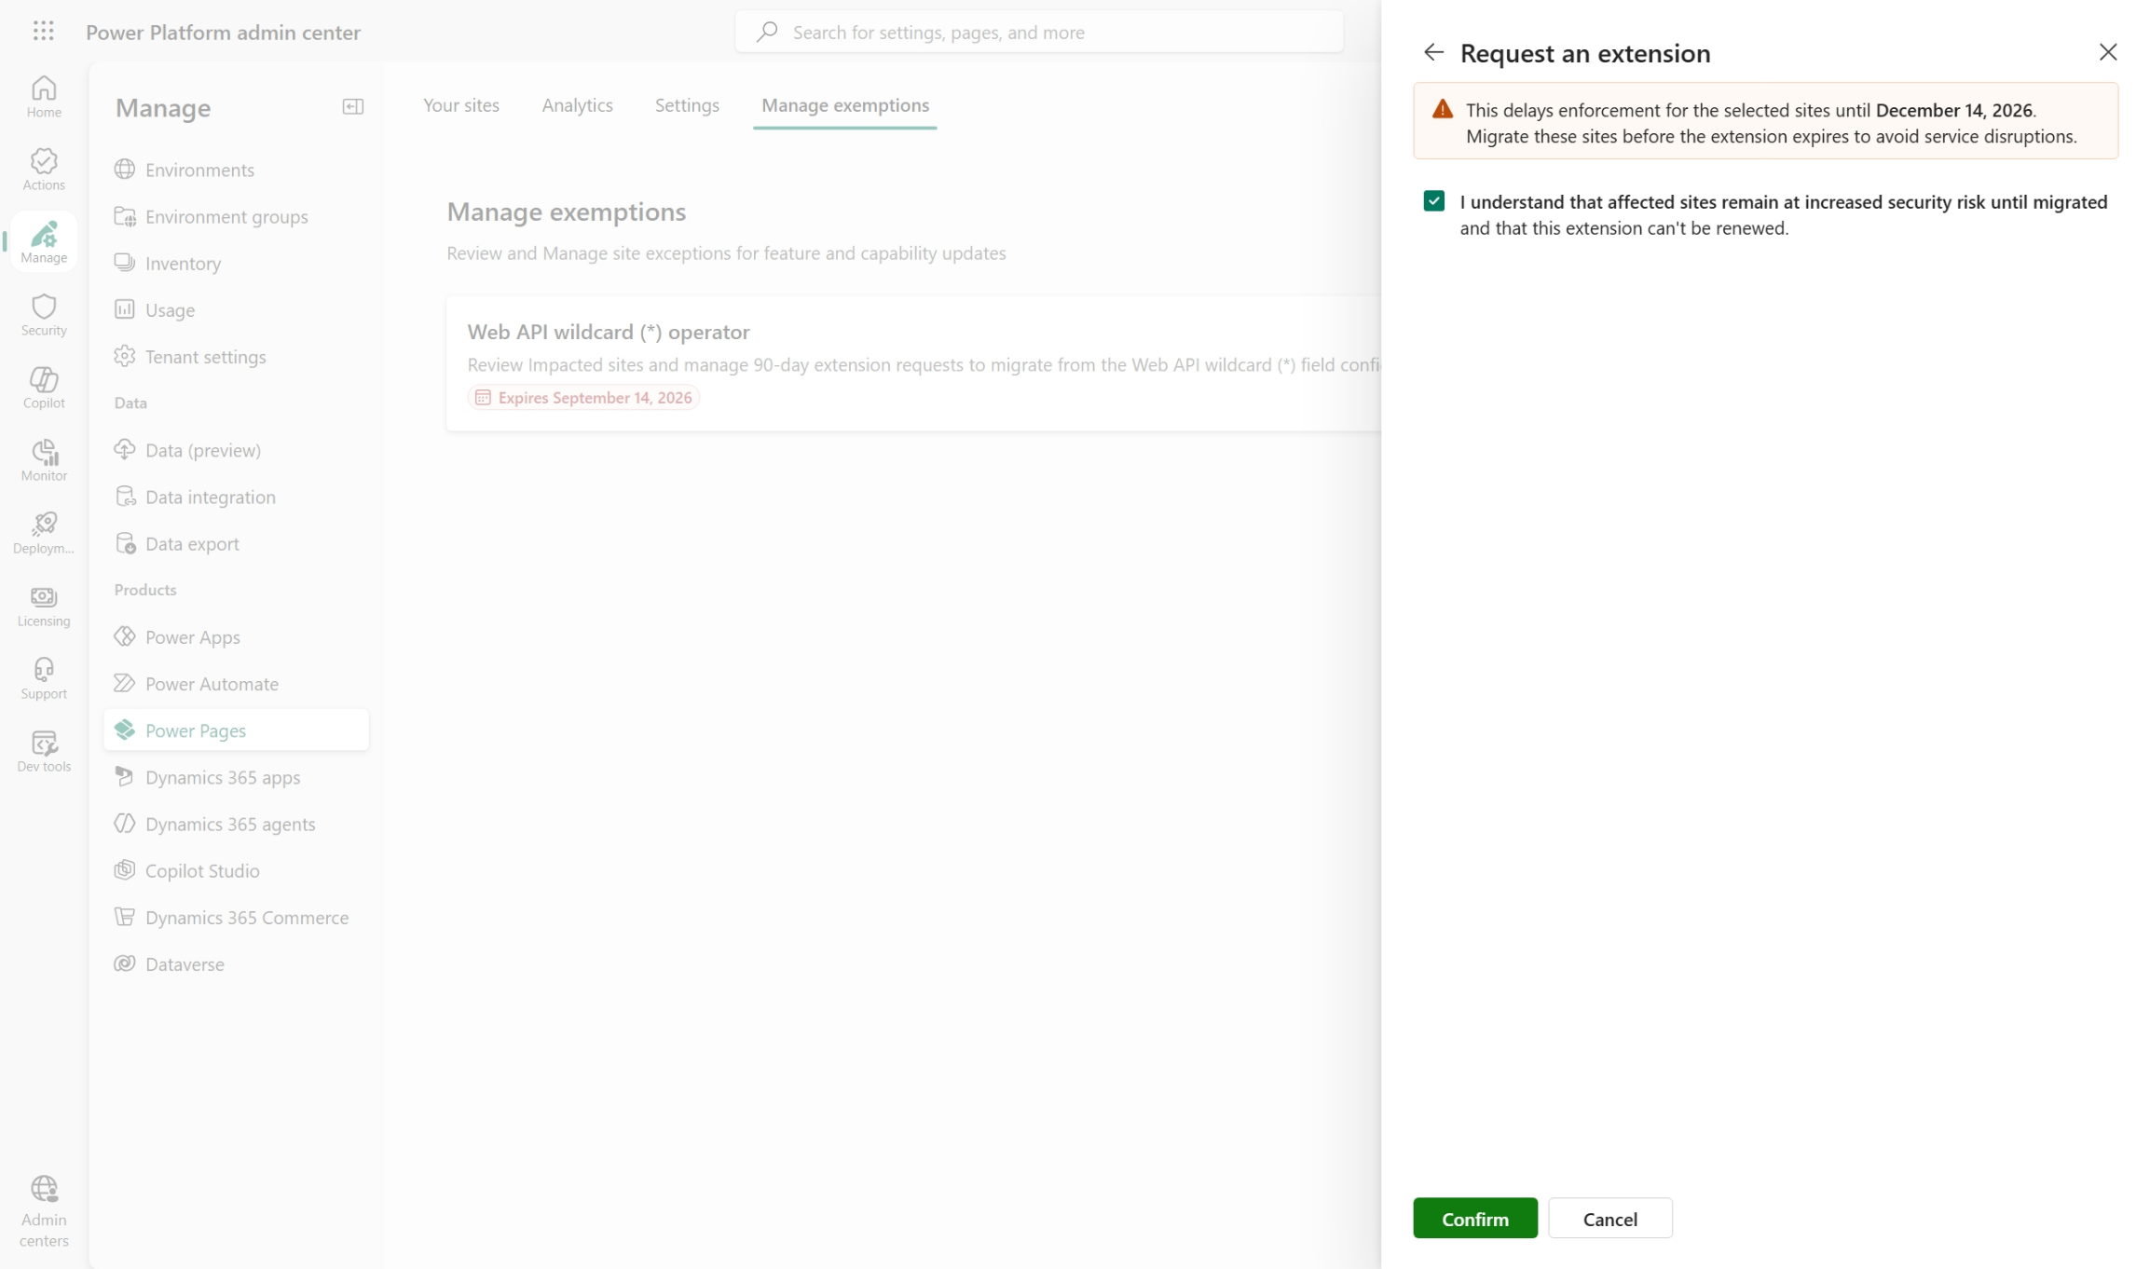2150x1269 pixels.
Task: Click the search magnifier icon
Action: [767, 32]
